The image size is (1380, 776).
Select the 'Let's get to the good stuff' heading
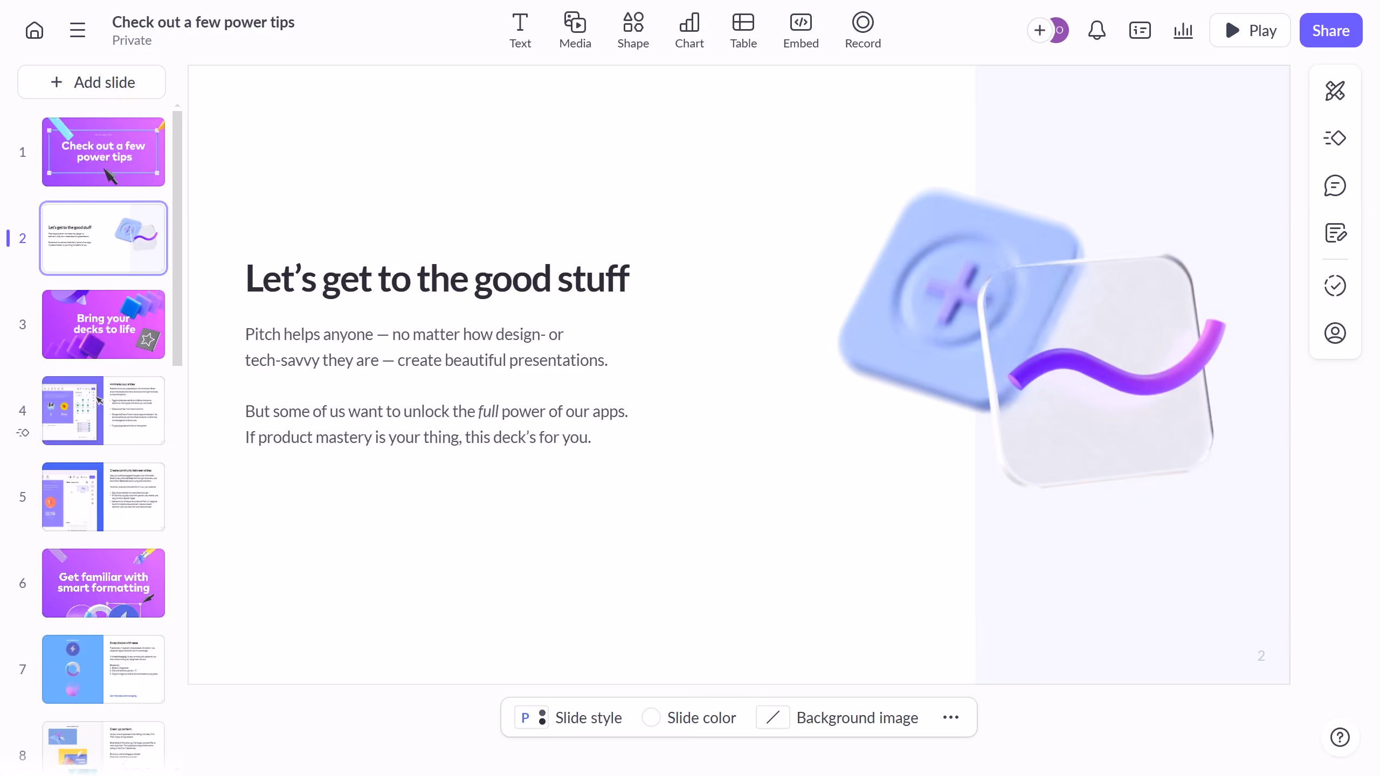tap(437, 279)
